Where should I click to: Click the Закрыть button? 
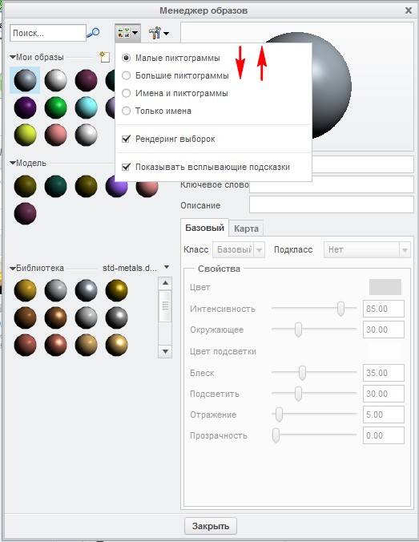[211, 526]
